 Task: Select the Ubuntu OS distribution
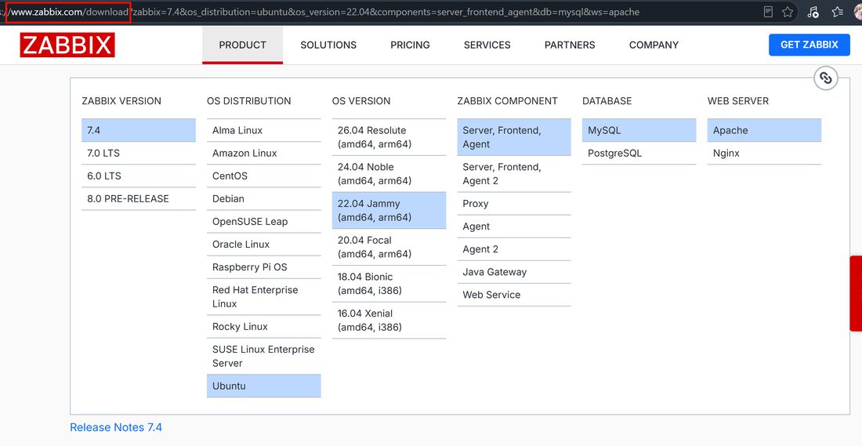[264, 386]
